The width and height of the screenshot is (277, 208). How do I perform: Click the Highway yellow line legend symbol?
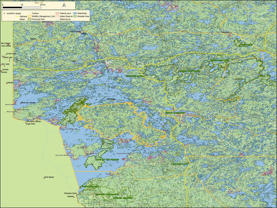pyautogui.click(x=17, y=16)
